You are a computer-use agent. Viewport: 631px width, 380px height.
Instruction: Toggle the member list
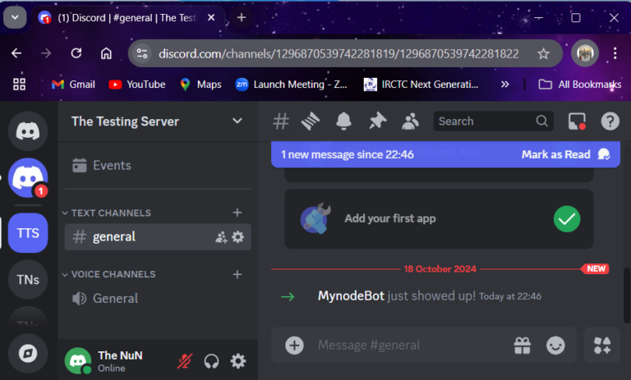[410, 121]
